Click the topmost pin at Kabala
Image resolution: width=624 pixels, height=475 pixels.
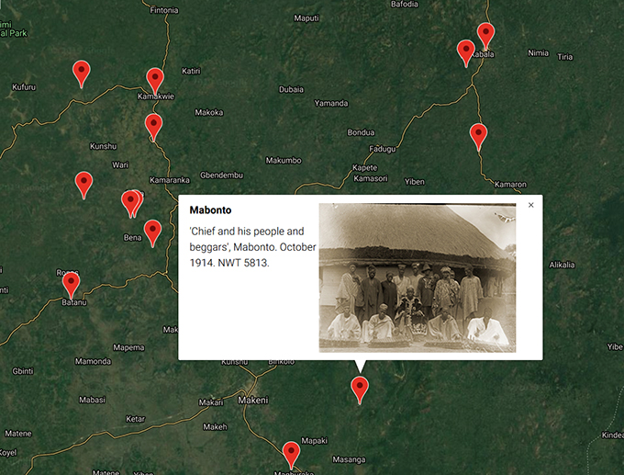(485, 35)
